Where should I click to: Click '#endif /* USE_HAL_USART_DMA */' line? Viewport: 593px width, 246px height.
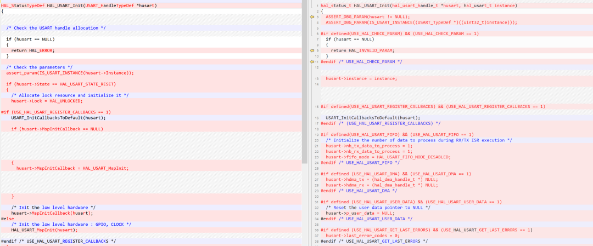[359, 191]
